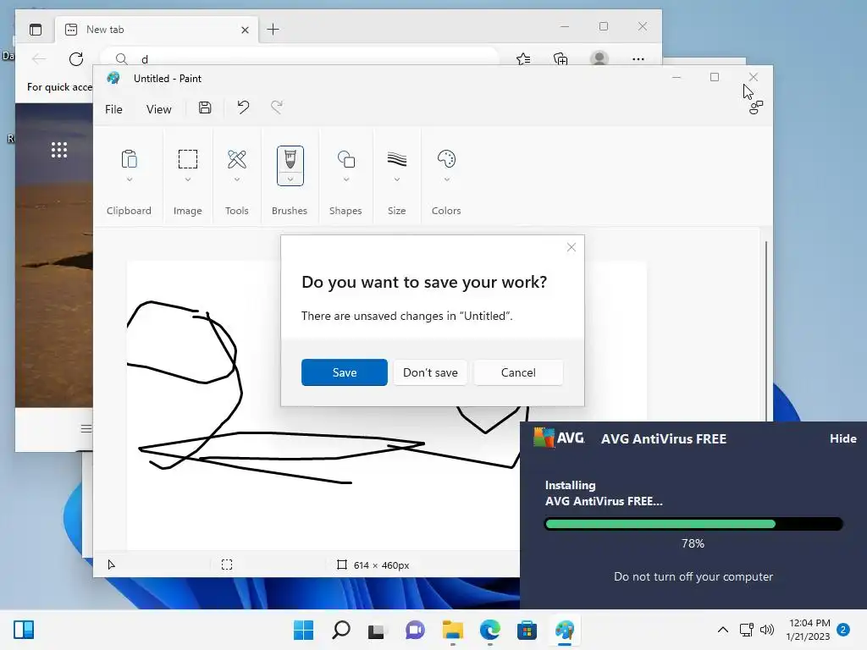Image resolution: width=867 pixels, height=650 pixels.
Task: Open Chat app on taskbar
Action: click(x=415, y=630)
